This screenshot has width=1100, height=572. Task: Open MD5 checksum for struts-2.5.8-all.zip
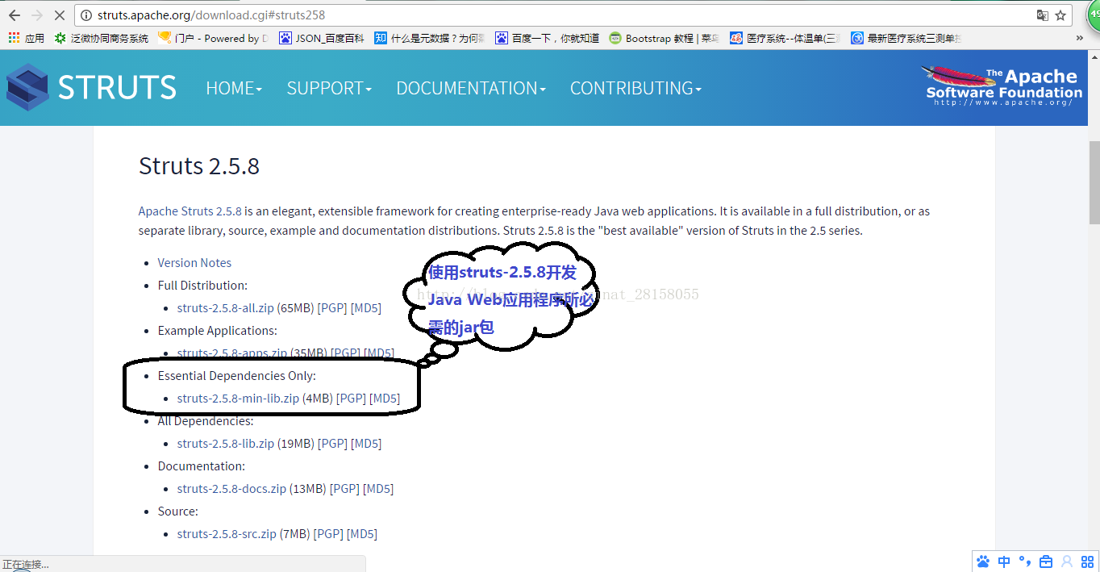click(366, 308)
